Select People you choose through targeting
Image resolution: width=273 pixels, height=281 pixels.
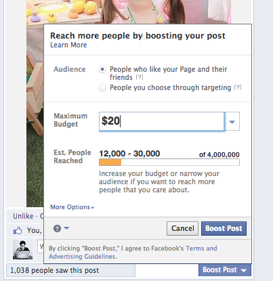(102, 87)
